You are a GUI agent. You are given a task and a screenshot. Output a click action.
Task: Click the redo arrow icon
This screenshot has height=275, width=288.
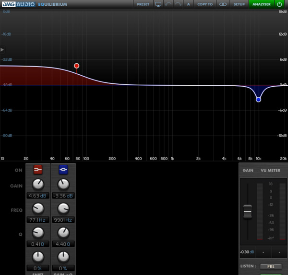click(x=179, y=4)
